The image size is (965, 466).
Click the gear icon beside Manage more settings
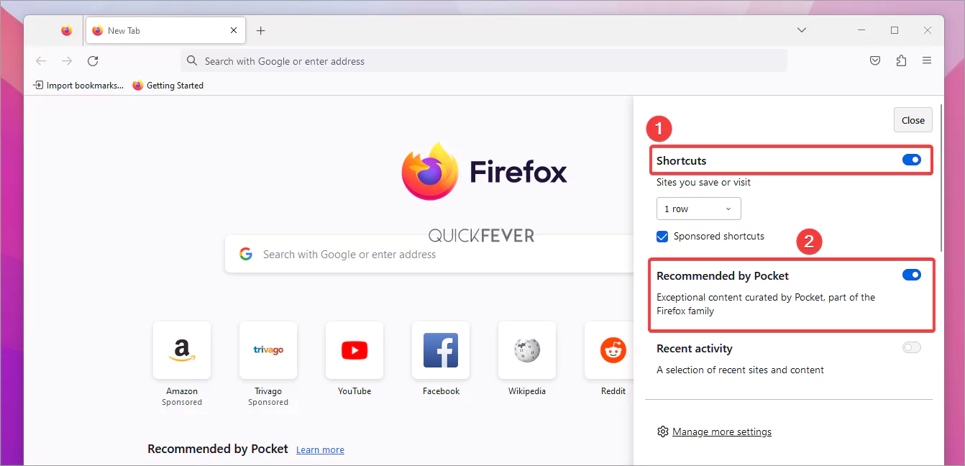(663, 432)
